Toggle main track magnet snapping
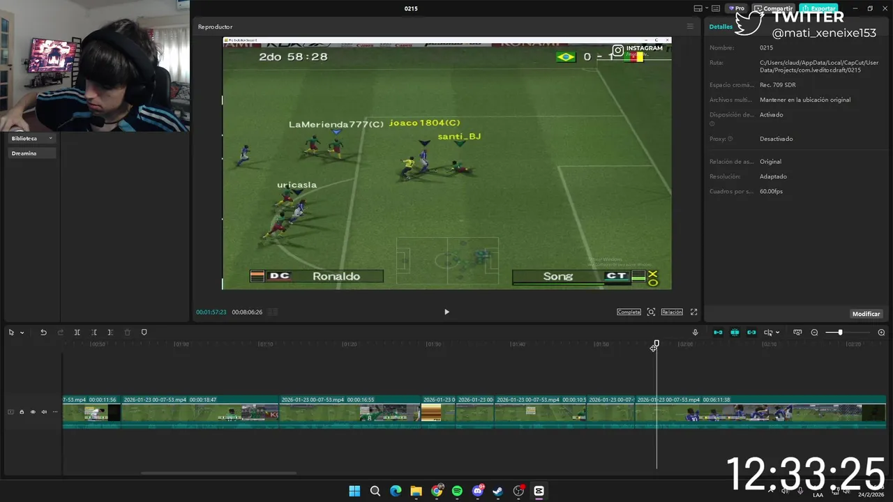Viewport: 893px width, 502px height. point(718,333)
